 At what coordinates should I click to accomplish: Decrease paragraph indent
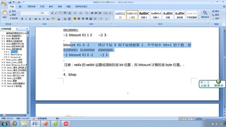click(x=92, y=13)
